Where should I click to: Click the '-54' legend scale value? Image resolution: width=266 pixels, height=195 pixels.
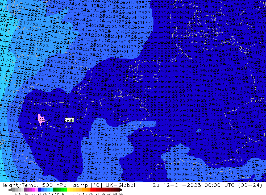(13, 194)
